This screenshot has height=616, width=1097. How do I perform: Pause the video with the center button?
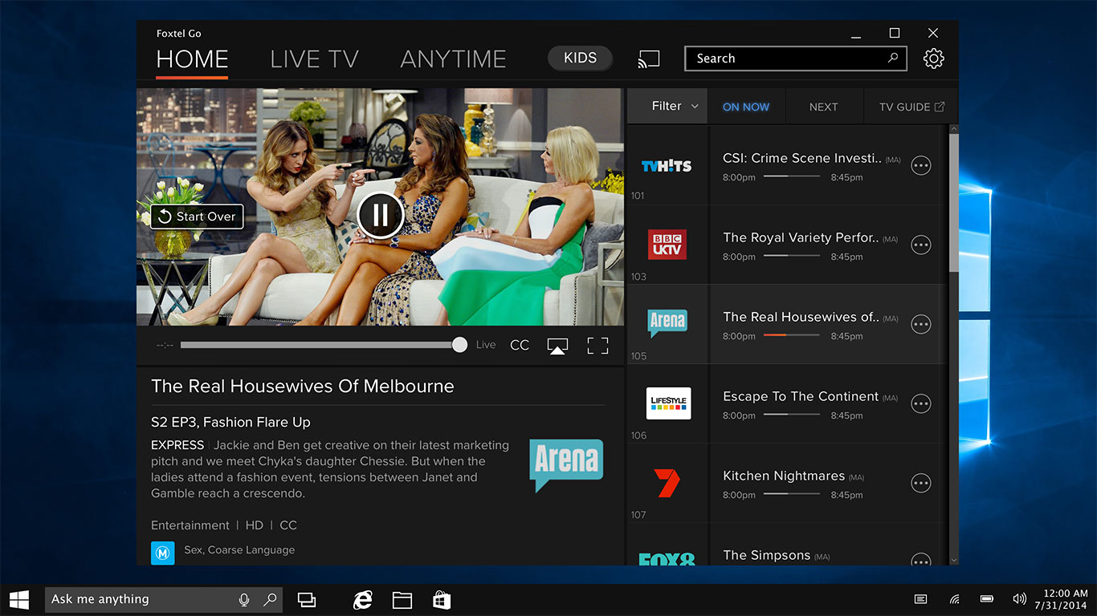(380, 215)
